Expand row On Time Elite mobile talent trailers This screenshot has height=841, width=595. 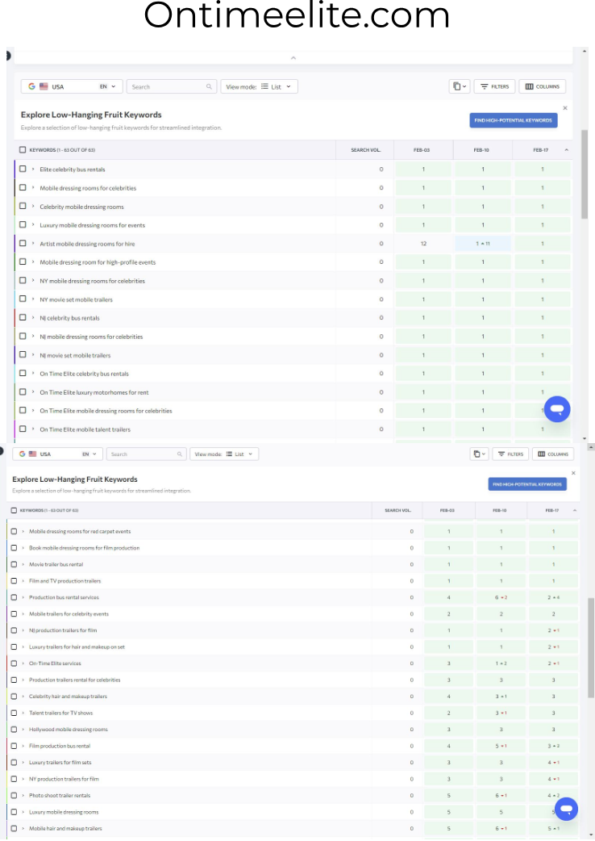[x=33, y=429]
